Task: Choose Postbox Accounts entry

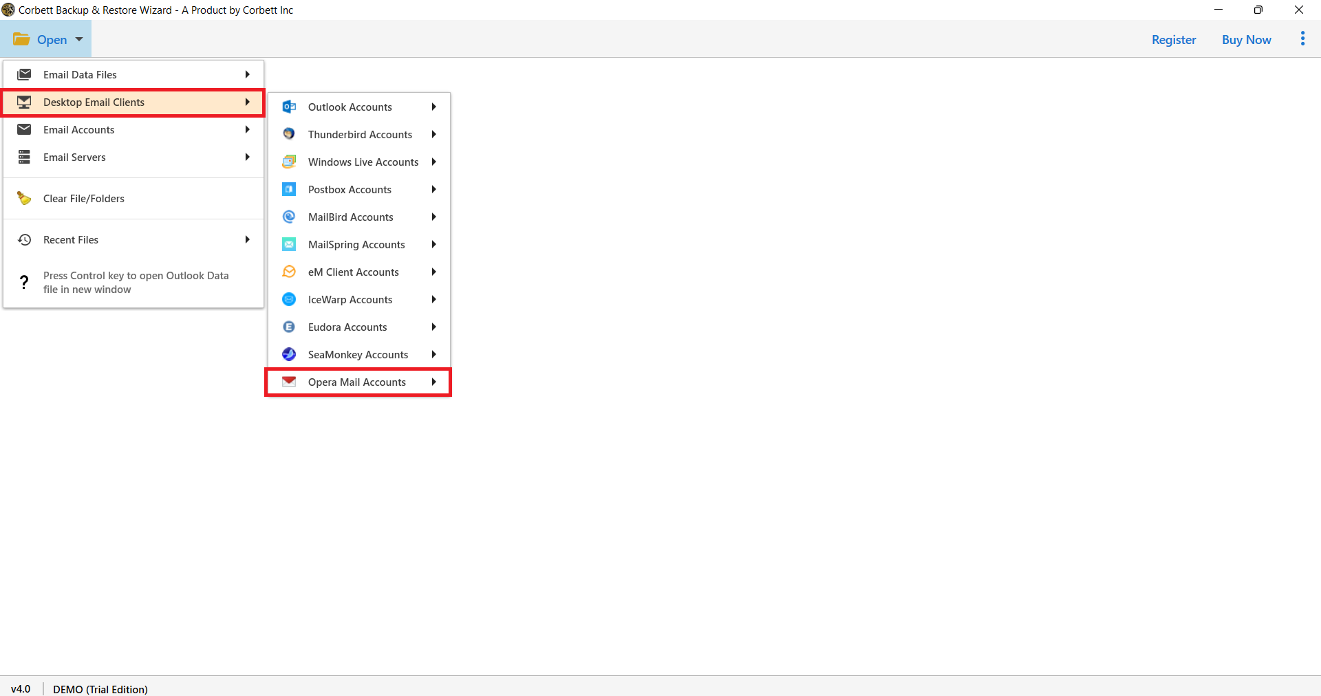Action: [359, 189]
